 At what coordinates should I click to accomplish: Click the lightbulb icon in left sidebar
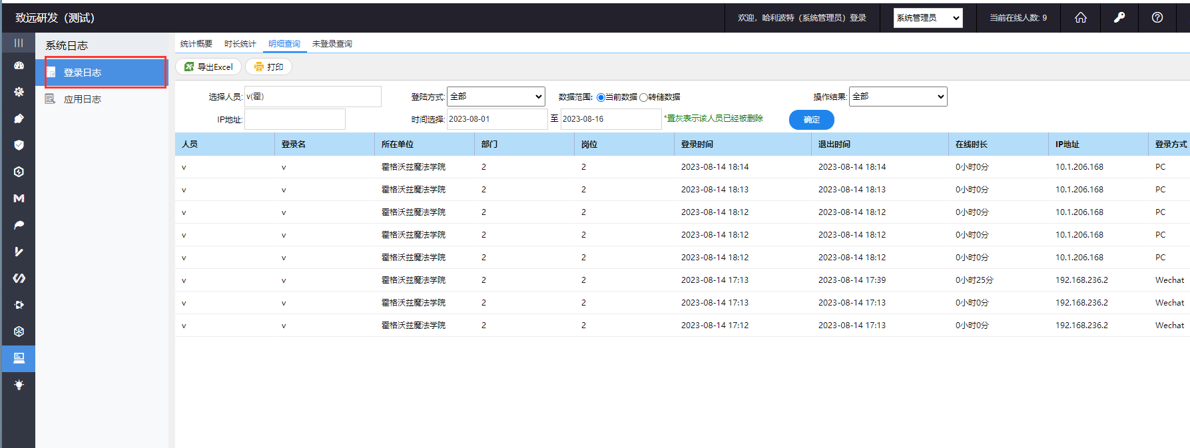(x=19, y=385)
